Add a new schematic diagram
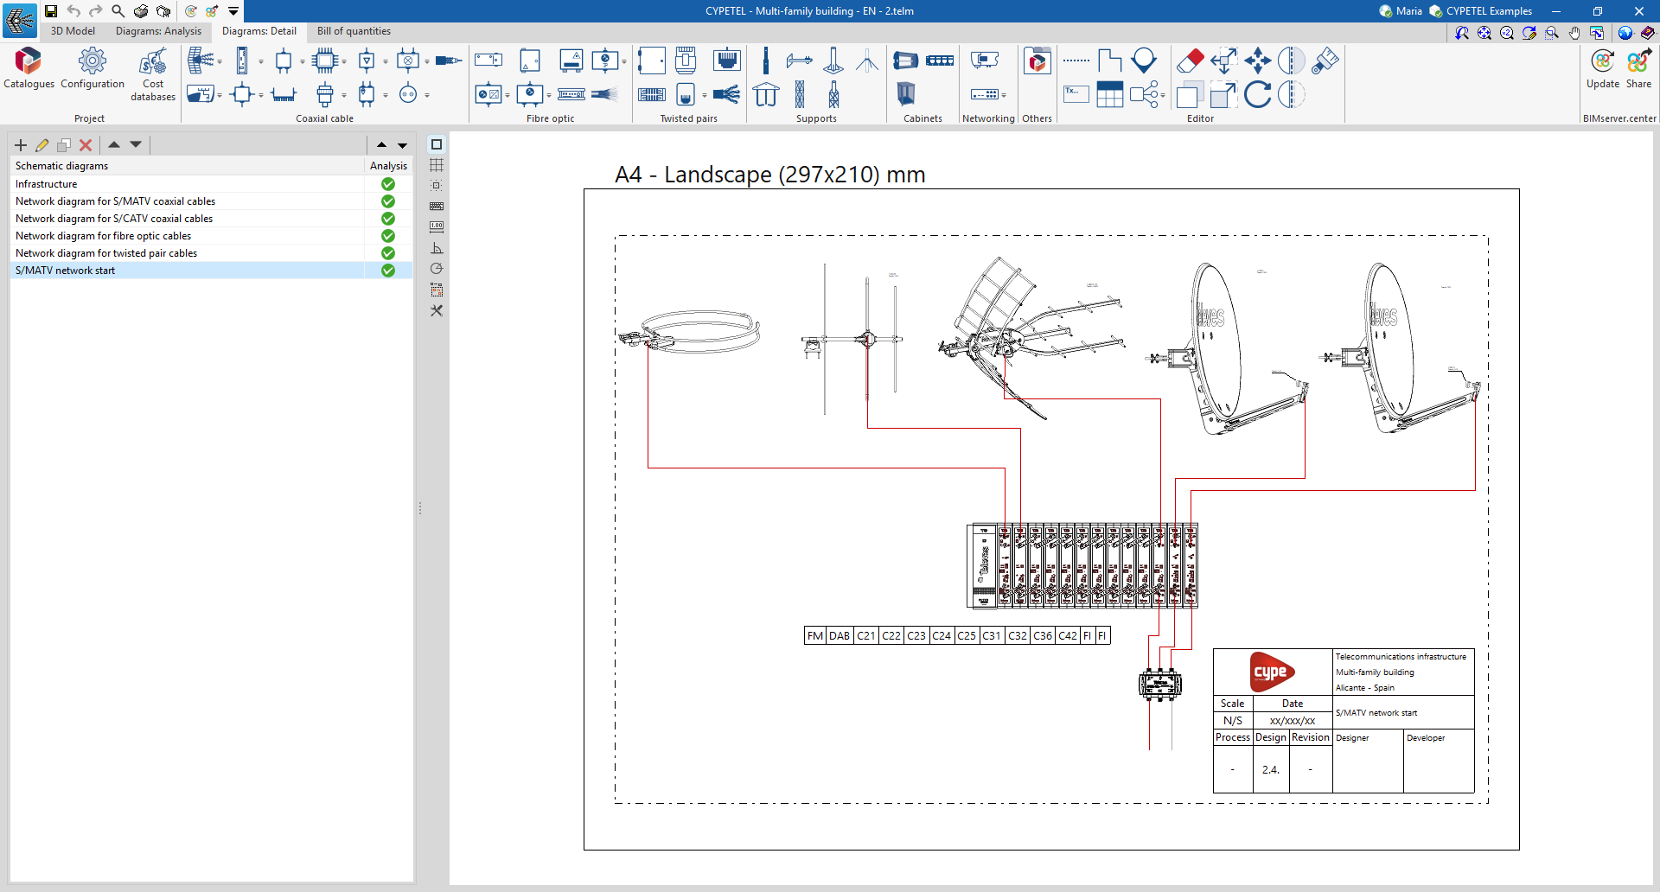 (x=21, y=145)
